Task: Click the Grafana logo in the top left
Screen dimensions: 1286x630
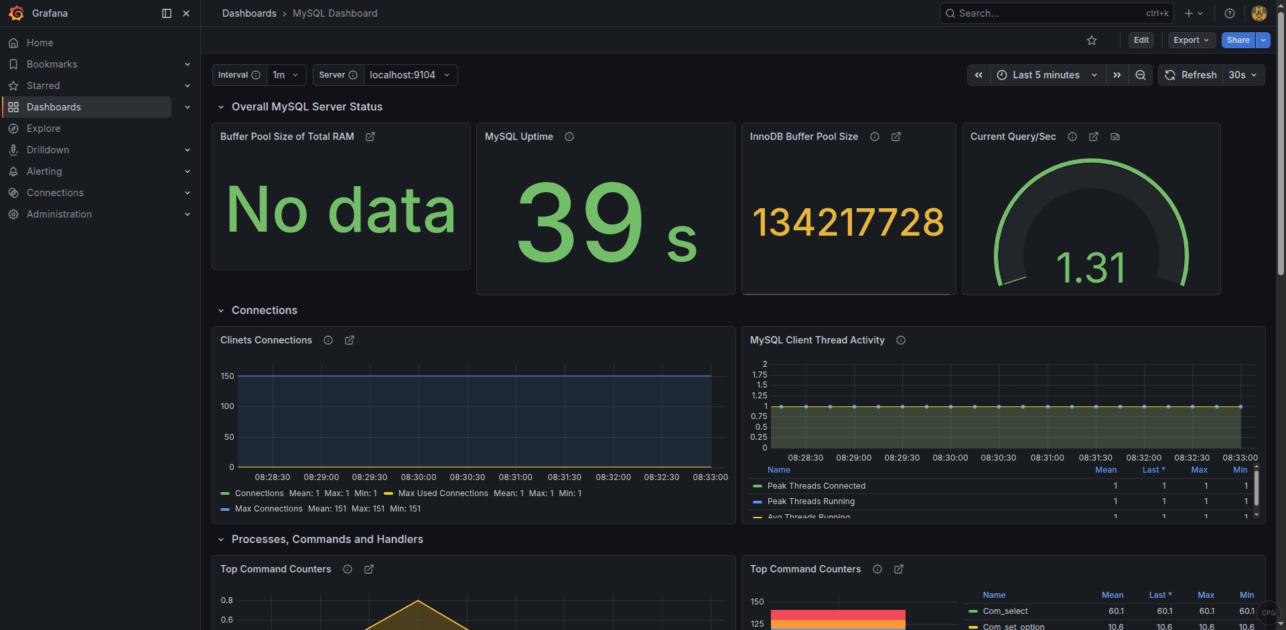Action: (17, 13)
